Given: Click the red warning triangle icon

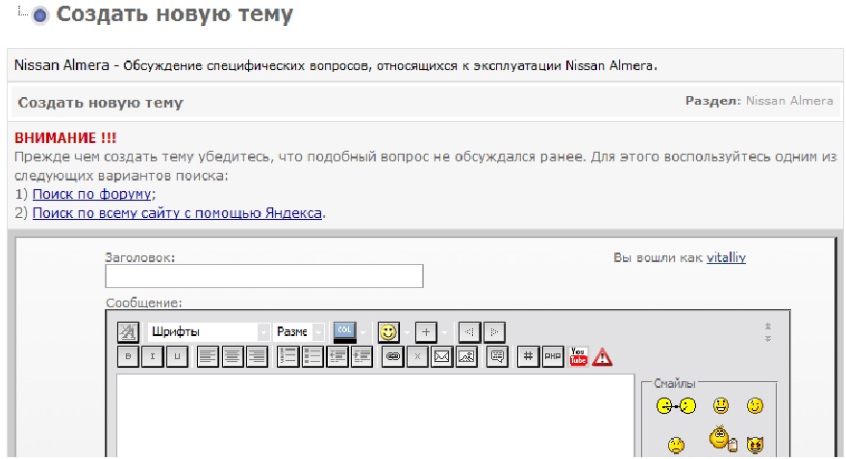Looking at the screenshot, I should 602,356.
